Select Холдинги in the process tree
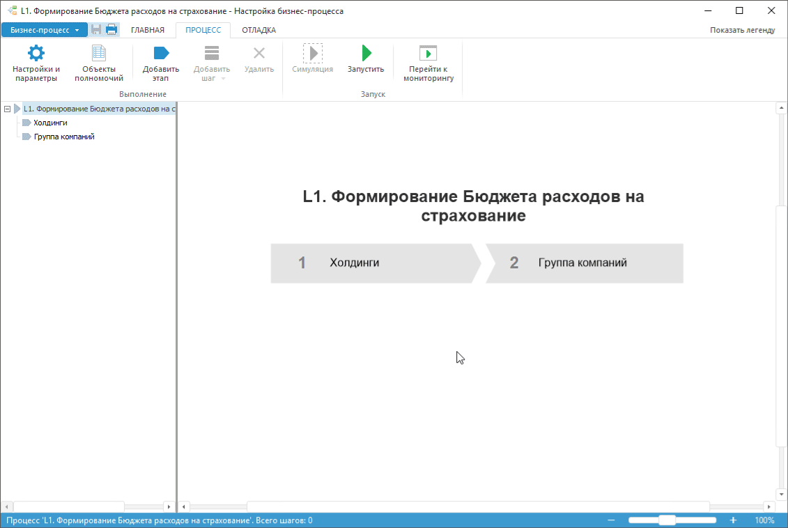Screen dimensions: 788x528 coord(50,123)
